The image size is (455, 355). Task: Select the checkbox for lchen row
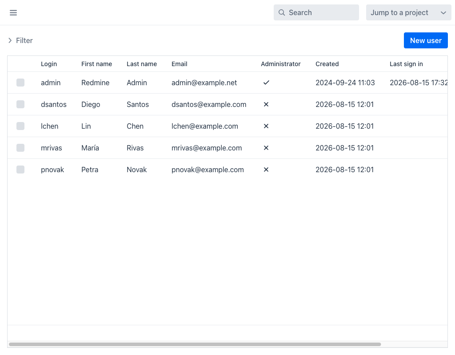[20, 126]
